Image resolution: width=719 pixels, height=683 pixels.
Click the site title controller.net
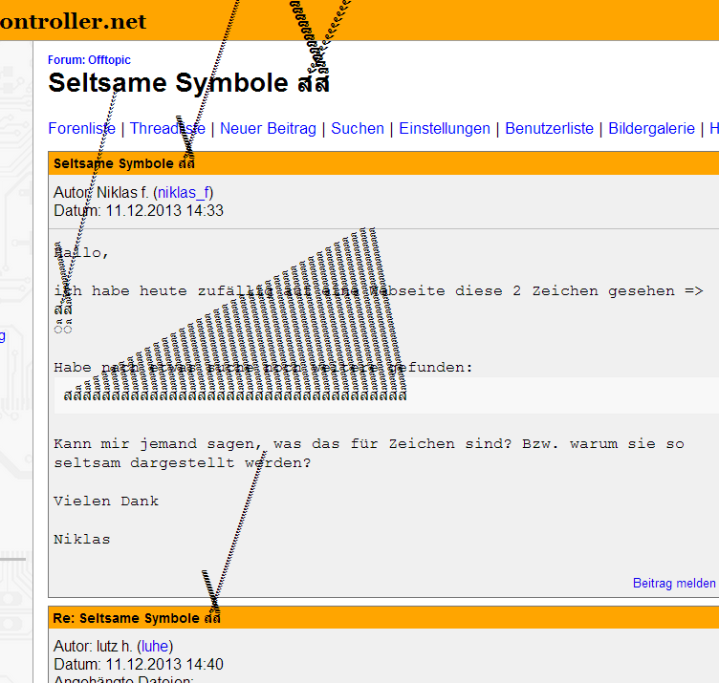[x=74, y=21]
